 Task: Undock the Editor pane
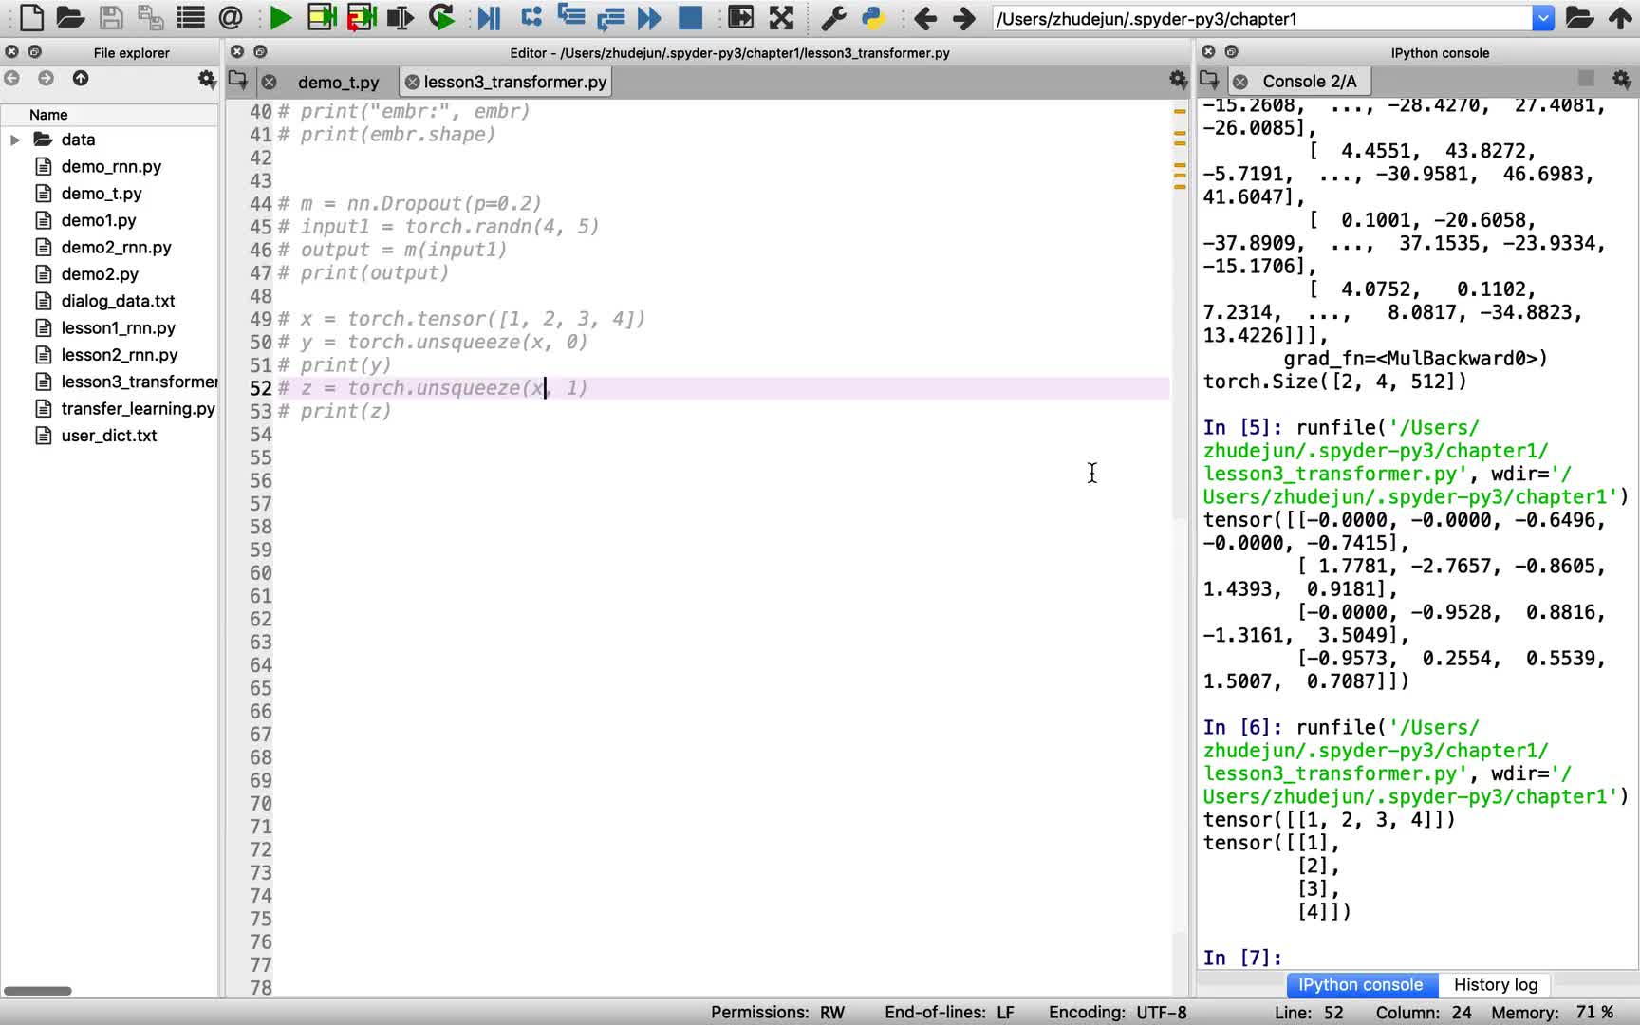(x=260, y=52)
